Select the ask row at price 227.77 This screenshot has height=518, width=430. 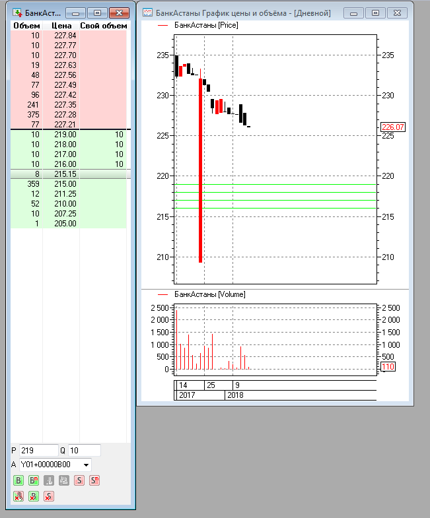[69, 46]
